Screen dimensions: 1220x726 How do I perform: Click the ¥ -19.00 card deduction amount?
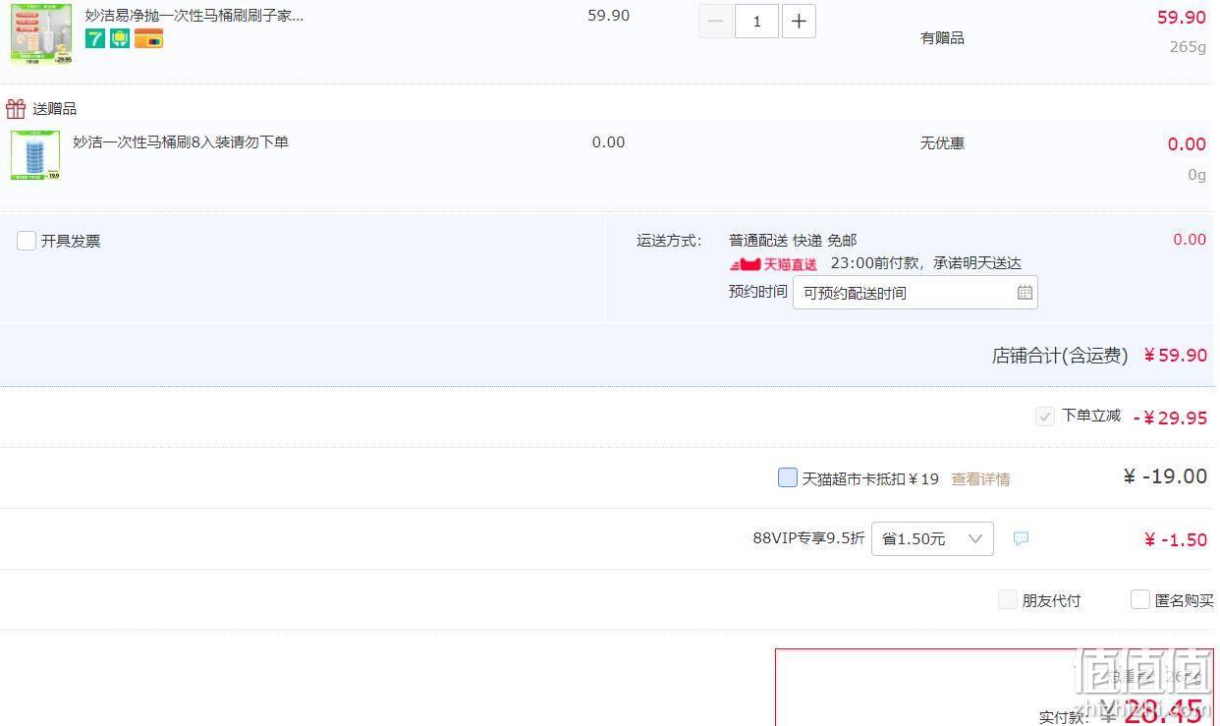tap(1165, 476)
